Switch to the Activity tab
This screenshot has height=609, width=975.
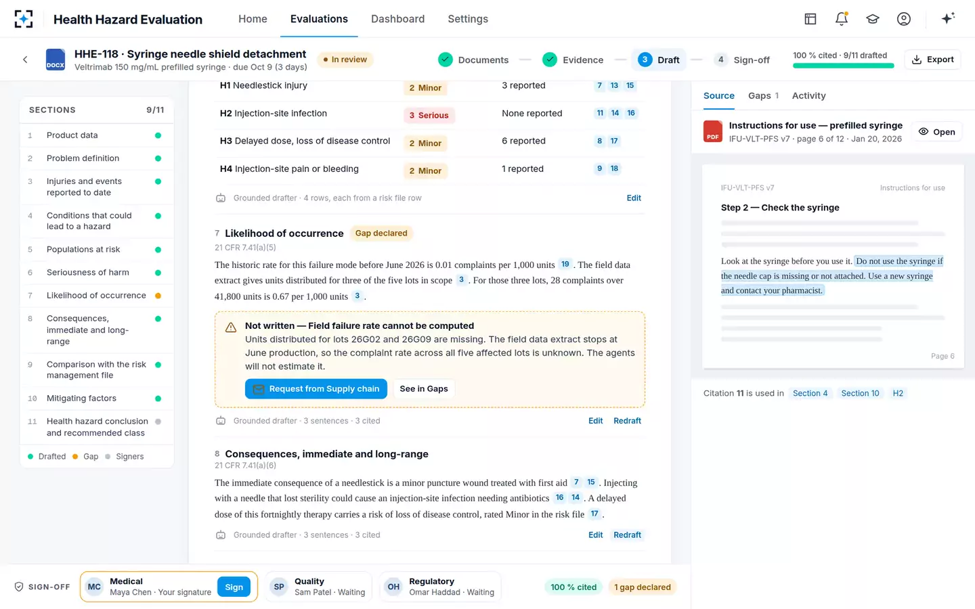click(x=808, y=95)
